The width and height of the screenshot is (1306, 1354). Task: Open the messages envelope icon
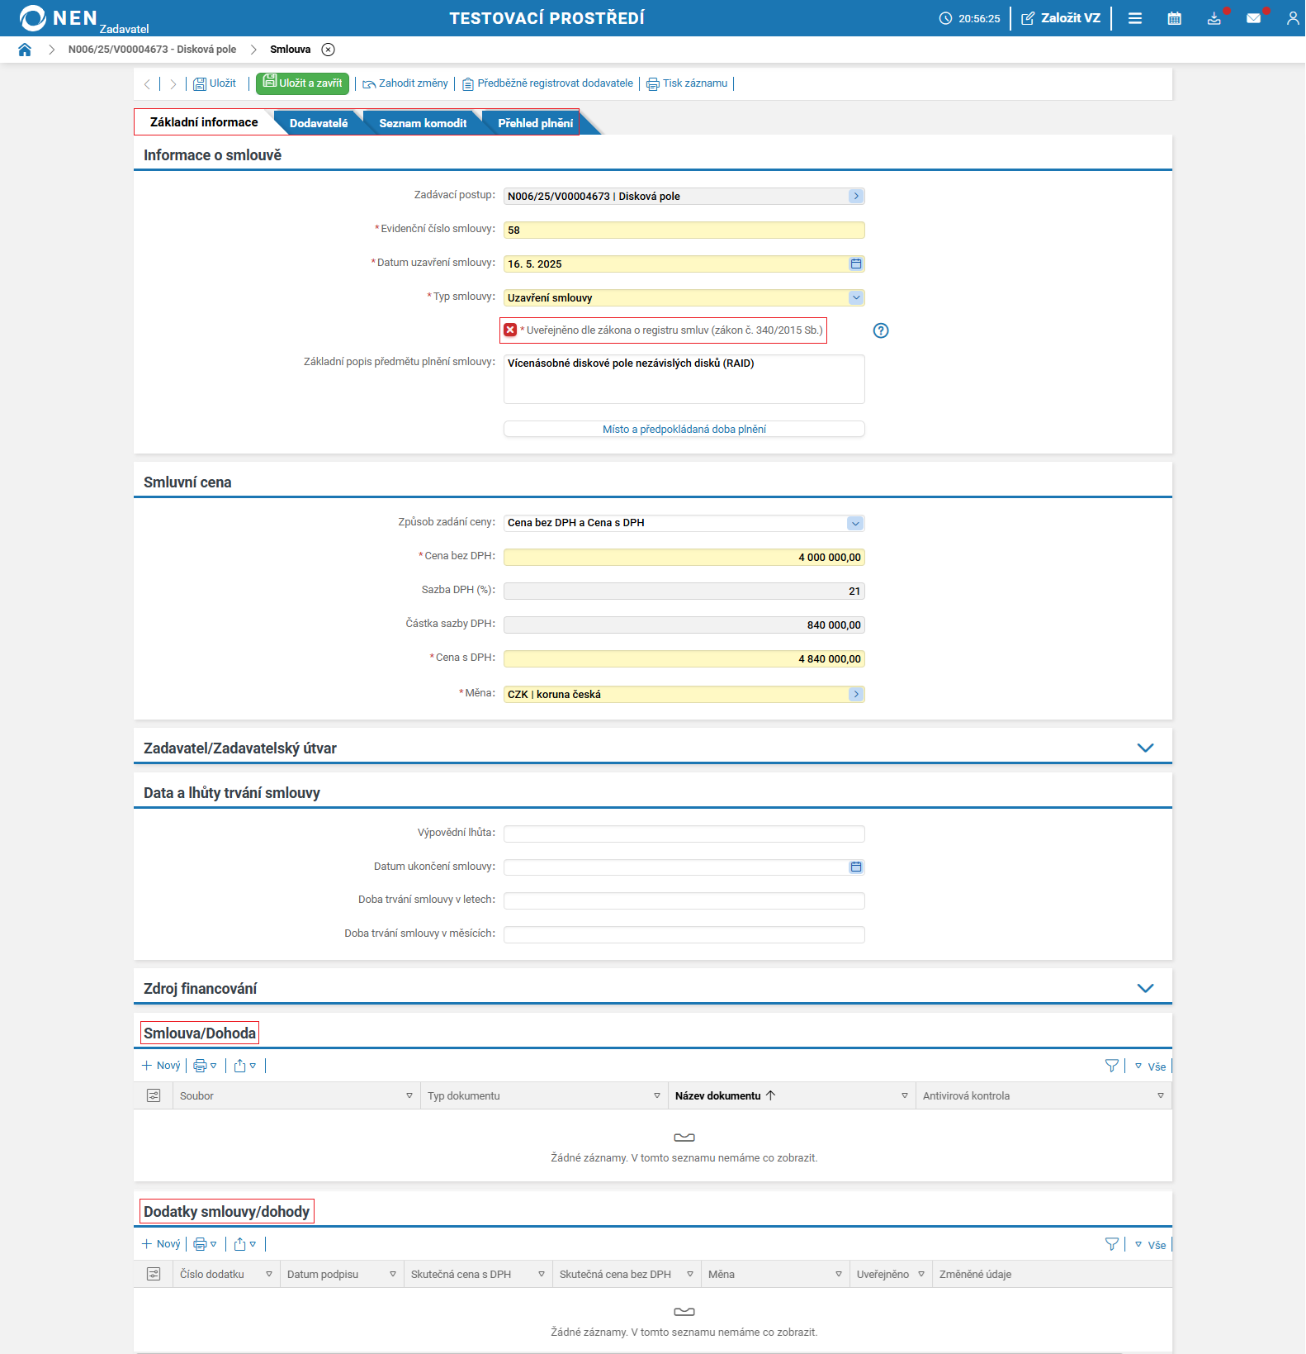[1253, 18]
